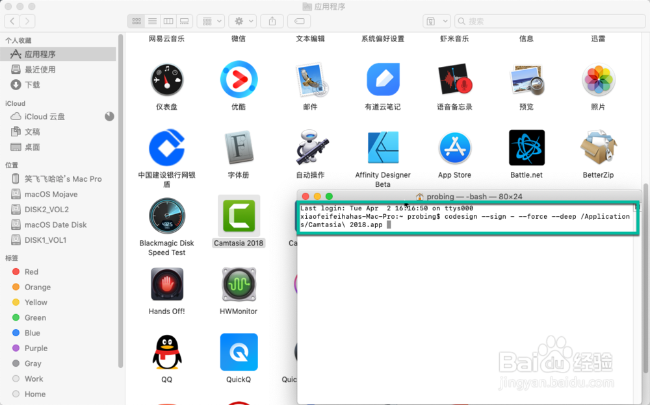
Task: Open the 字体册 Font Book icon
Action: click(x=239, y=147)
